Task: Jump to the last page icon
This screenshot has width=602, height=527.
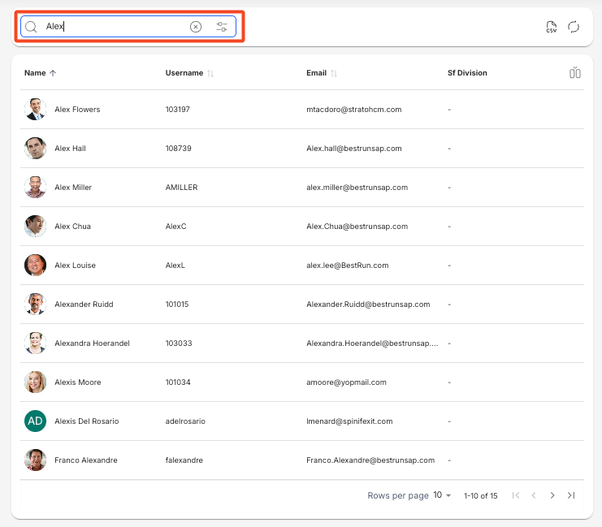Action: (x=571, y=495)
